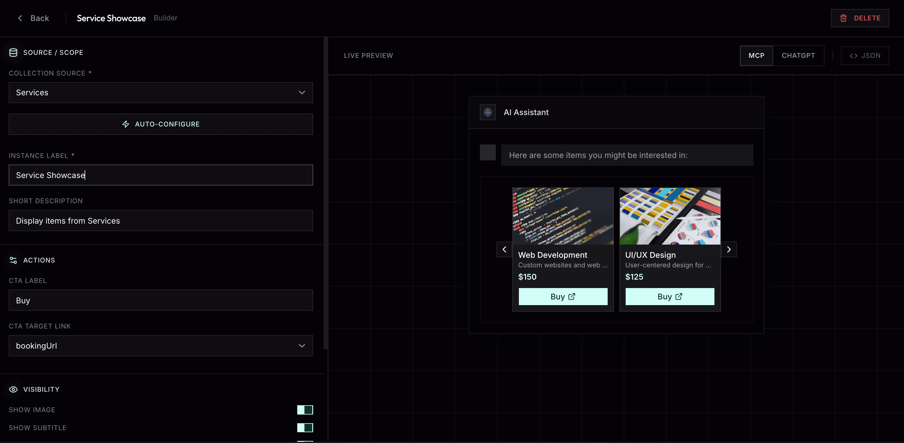The width and height of the screenshot is (904, 443).
Task: Go to next carousel item arrow
Action: pyautogui.click(x=729, y=249)
